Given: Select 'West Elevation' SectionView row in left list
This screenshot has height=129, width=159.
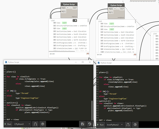Looking at the screenshot, I should 70,37.
